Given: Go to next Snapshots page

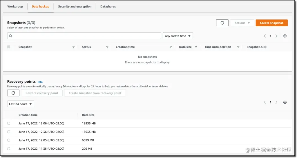Looking at the screenshot, I should pyautogui.click(x=276, y=36).
